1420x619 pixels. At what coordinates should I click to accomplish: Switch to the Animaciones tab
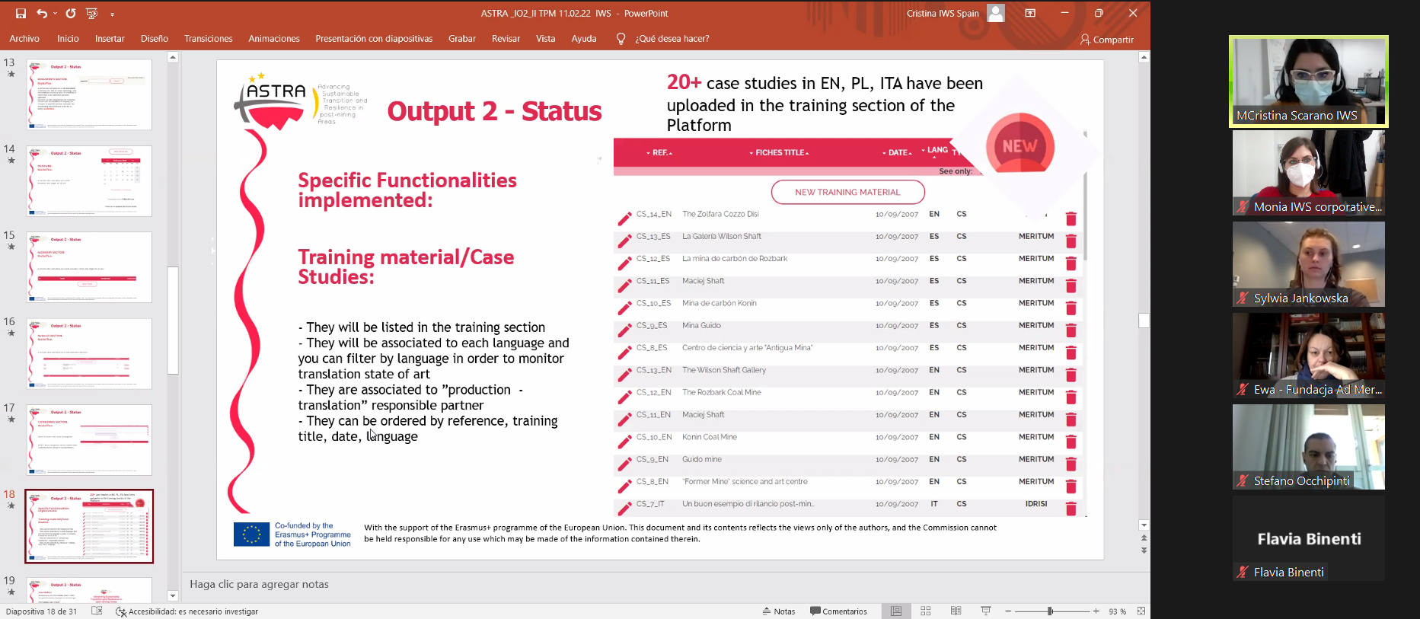pos(273,39)
